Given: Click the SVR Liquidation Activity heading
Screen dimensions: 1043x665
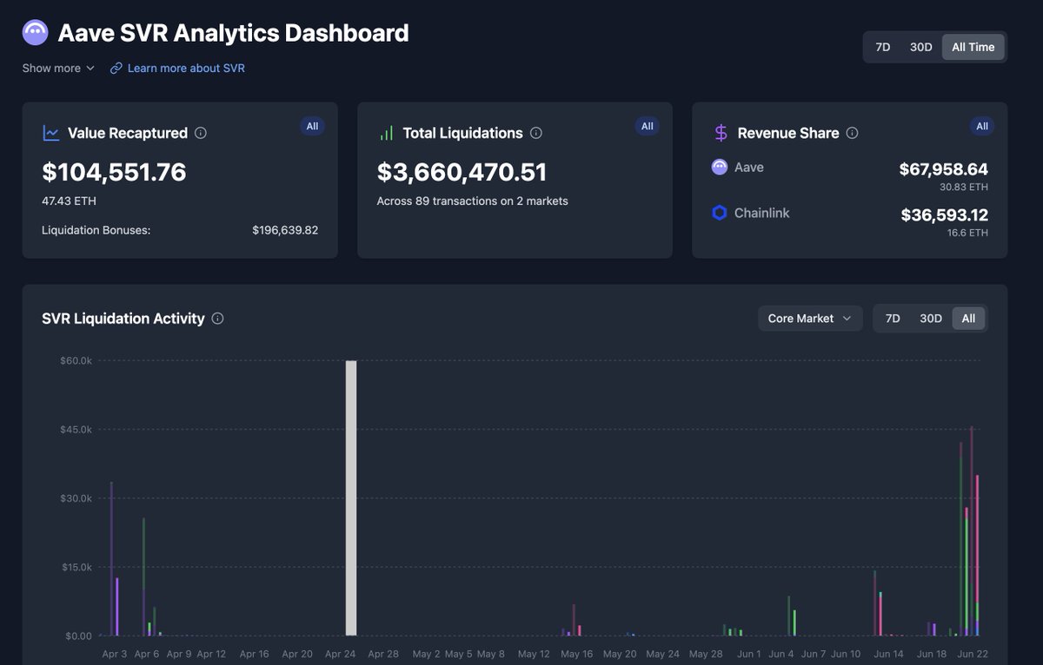Looking at the screenshot, I should tap(123, 319).
